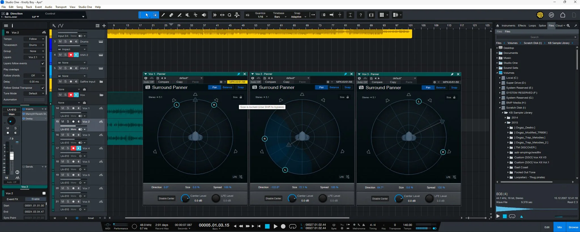The width and height of the screenshot is (580, 232).
Task: Toggle power bypass on Vox 1 Panner
Action: (x=146, y=78)
